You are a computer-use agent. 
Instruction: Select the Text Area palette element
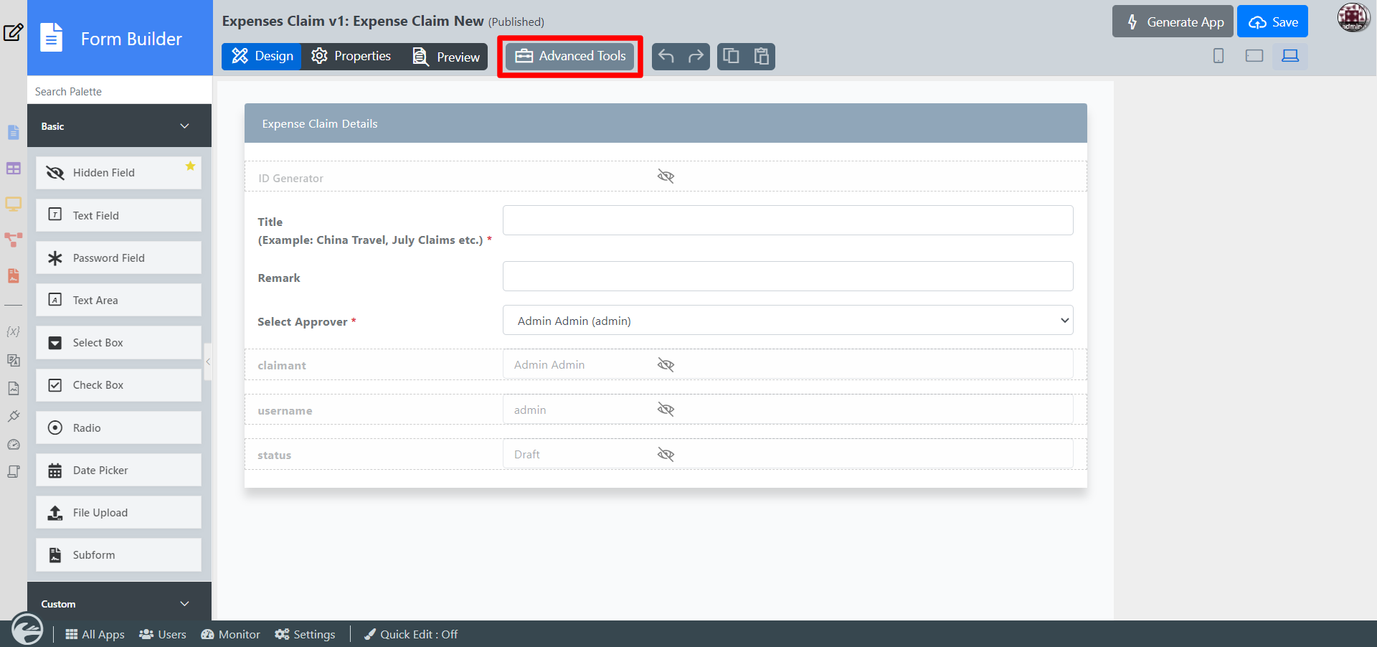pyautogui.click(x=119, y=300)
